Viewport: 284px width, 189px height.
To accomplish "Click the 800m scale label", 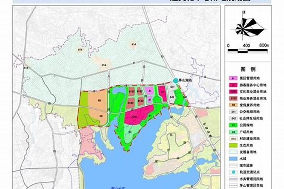I will coord(264,45).
